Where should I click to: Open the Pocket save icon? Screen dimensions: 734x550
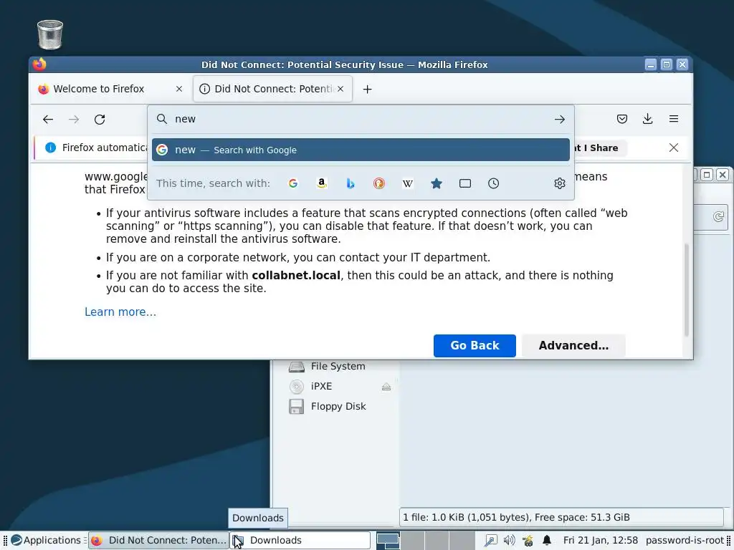click(621, 119)
